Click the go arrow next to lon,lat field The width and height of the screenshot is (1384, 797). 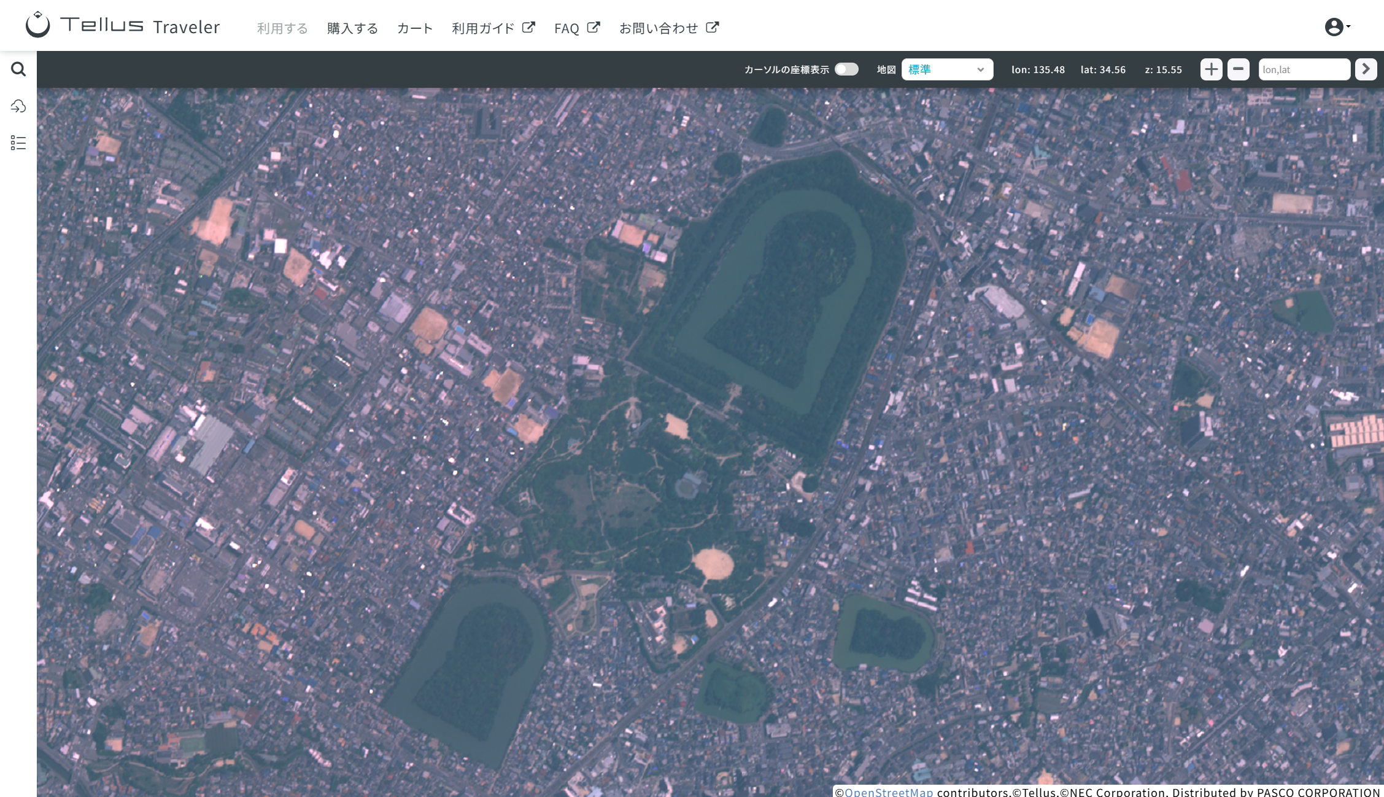1366,69
